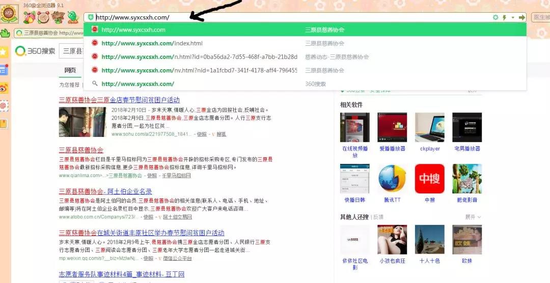Open result 三原慈善协会三原金店春节慰问贫困户活动
This screenshot has height=283, width=550.
119,100
